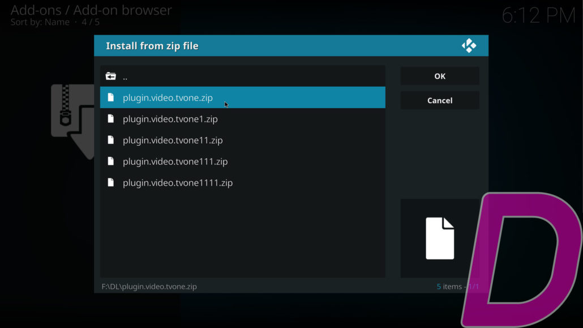
Task: Click file icon beside plugin.video.tvone111.zip
Action: tap(110, 161)
